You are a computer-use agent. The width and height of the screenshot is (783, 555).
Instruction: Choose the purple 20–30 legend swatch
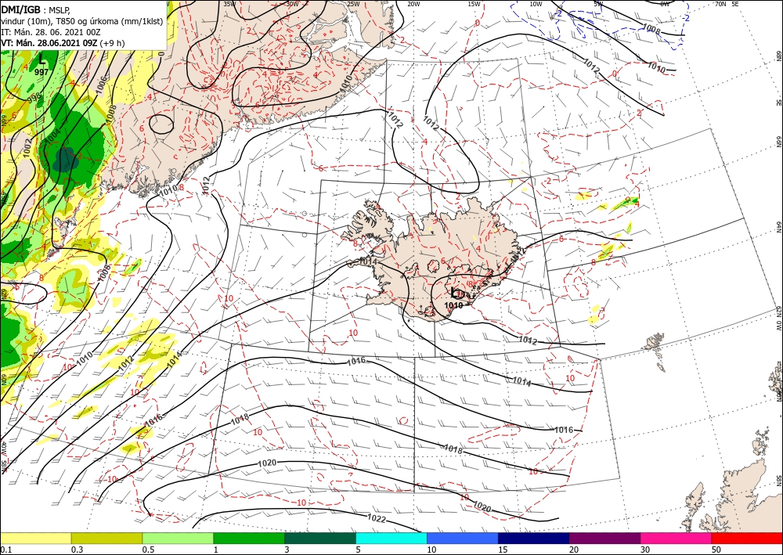point(604,538)
